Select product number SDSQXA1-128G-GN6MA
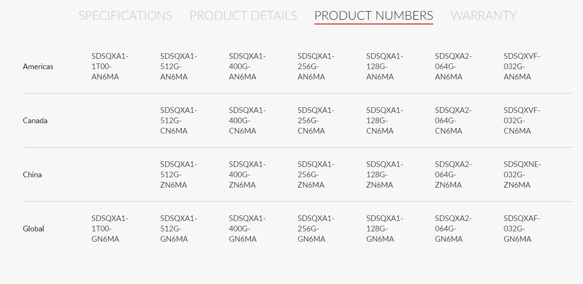 (384, 229)
